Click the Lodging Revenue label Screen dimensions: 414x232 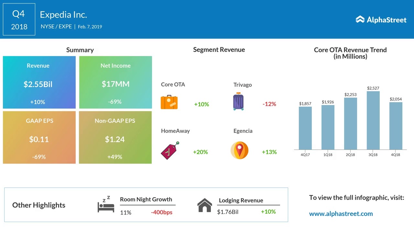point(241,200)
